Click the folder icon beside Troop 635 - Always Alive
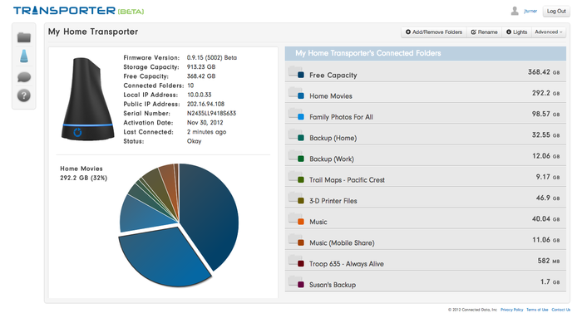The image size is (582, 313). [x=295, y=261]
